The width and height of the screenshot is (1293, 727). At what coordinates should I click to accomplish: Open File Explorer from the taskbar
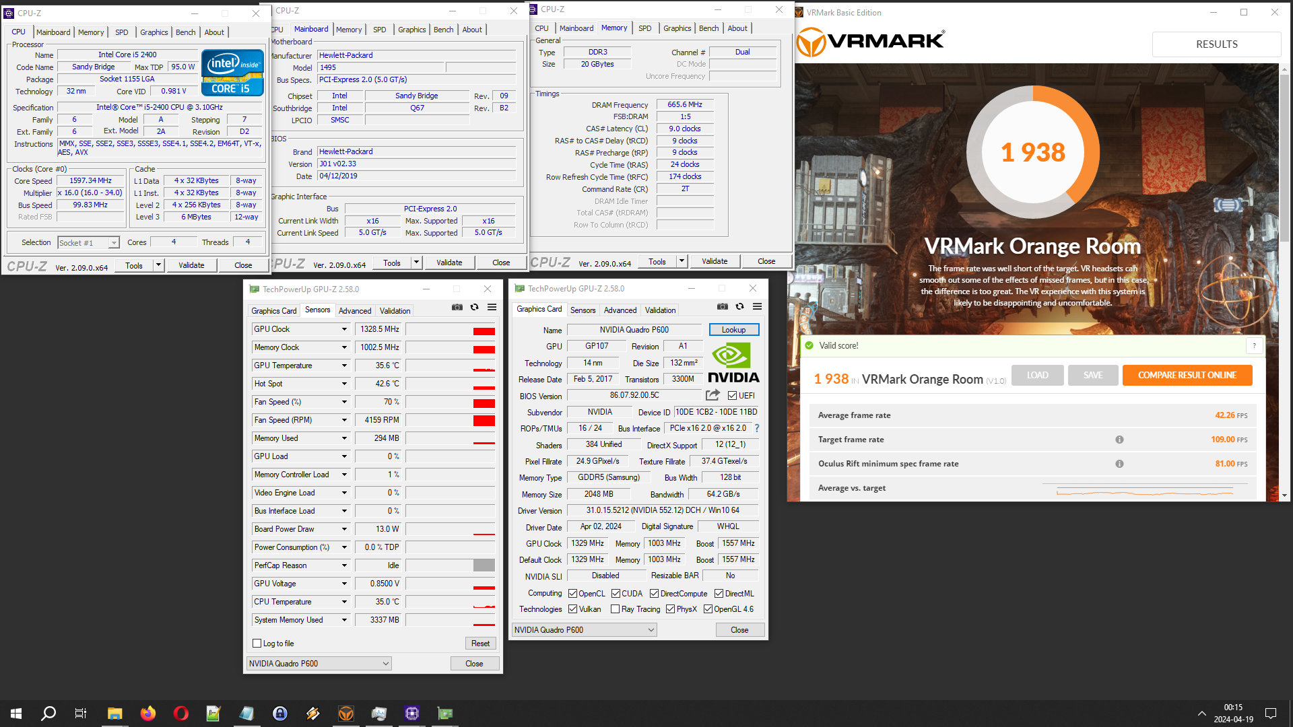[114, 714]
